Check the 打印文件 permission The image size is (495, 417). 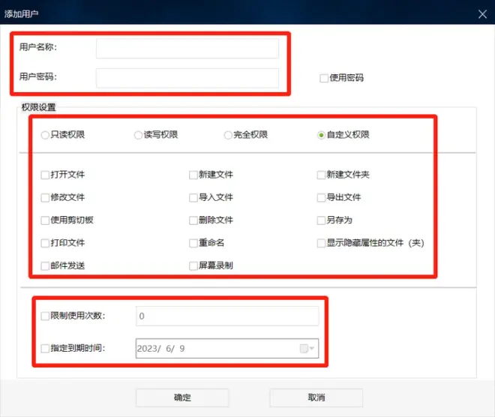[45, 243]
